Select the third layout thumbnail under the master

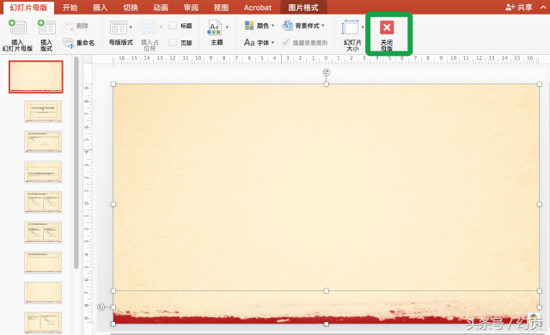pos(43,172)
